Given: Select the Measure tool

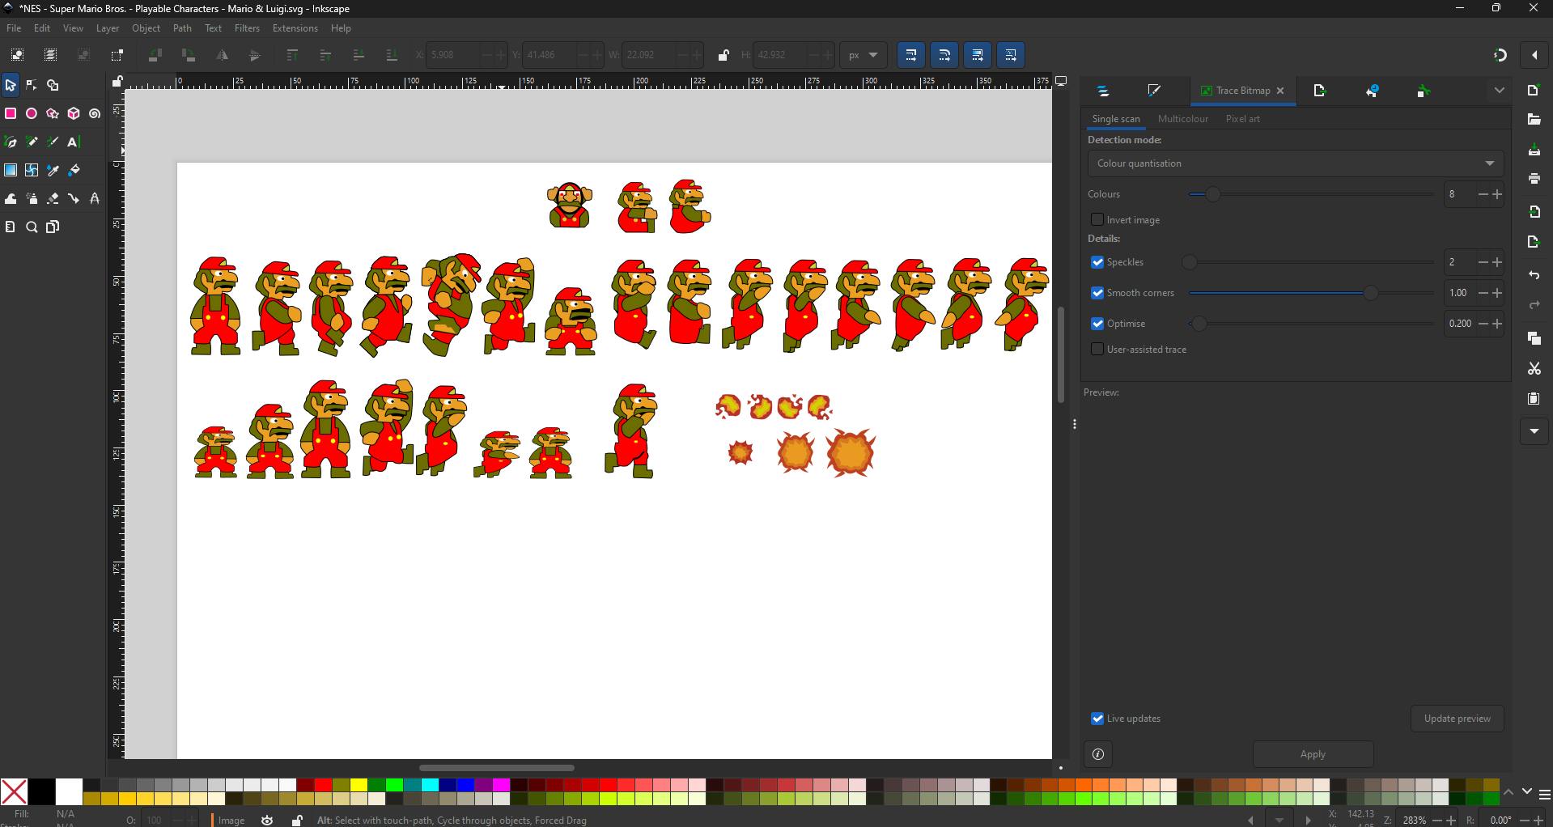Looking at the screenshot, I should 11,227.
